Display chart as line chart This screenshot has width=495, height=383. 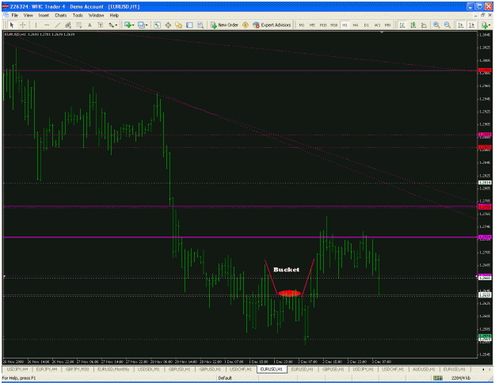424,25
